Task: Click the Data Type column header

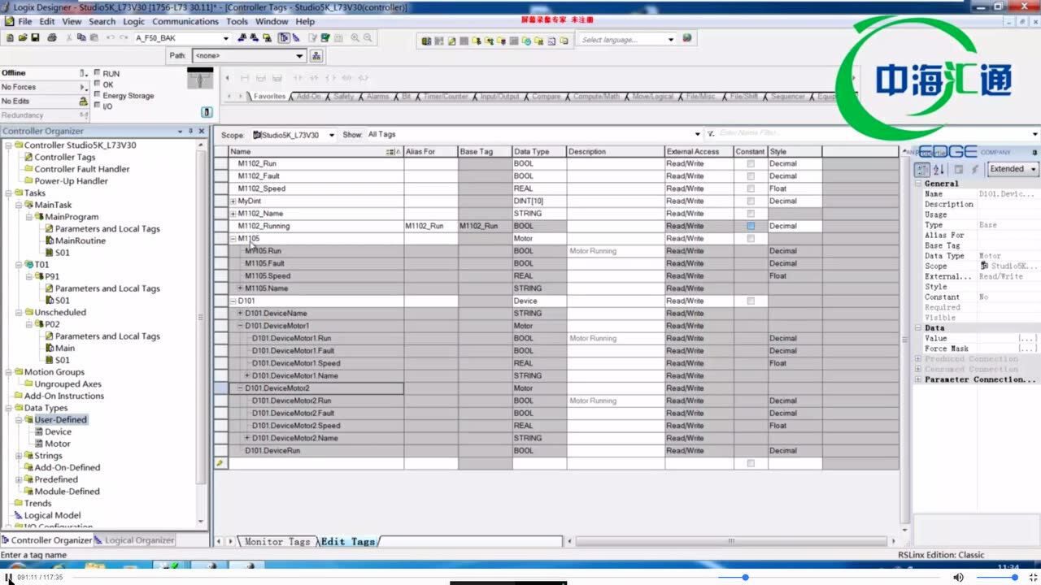Action: tap(532, 151)
